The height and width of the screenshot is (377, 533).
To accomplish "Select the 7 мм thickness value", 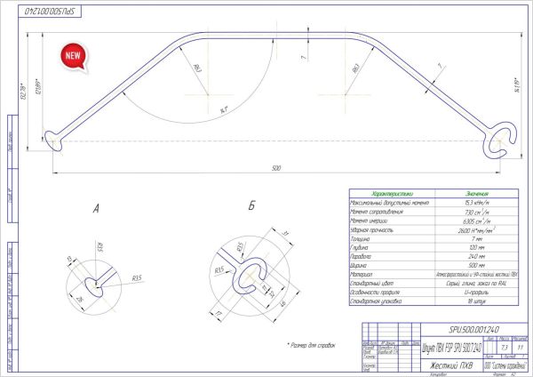I will (x=476, y=239).
